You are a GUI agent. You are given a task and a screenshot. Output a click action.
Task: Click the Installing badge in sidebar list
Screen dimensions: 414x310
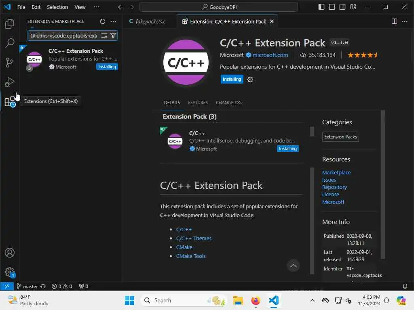pos(107,67)
